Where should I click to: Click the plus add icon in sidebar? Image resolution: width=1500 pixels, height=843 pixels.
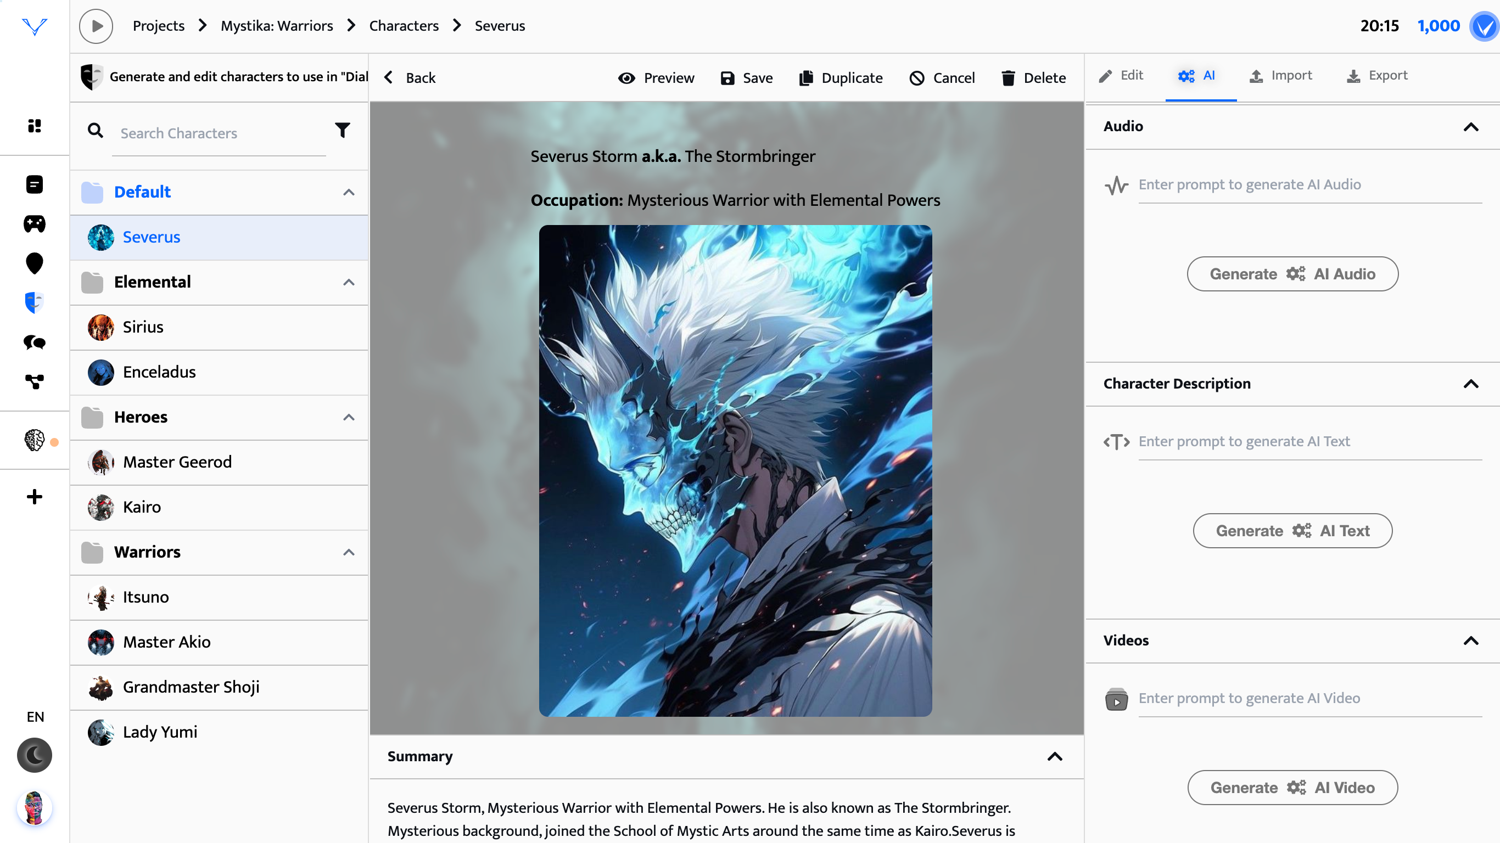point(35,497)
